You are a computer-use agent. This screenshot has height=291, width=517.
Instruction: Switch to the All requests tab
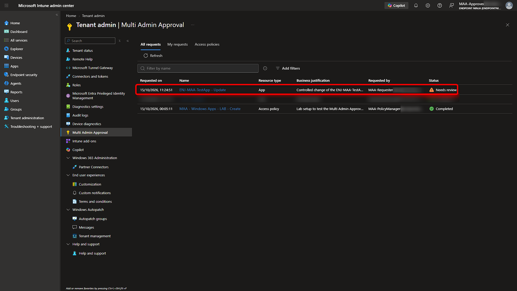(150, 44)
